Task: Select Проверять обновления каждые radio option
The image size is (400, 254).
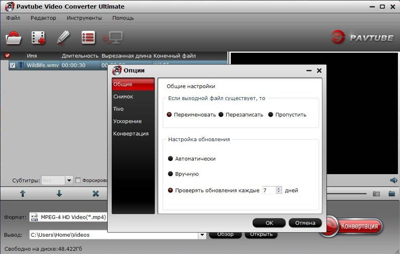Action: [170, 190]
